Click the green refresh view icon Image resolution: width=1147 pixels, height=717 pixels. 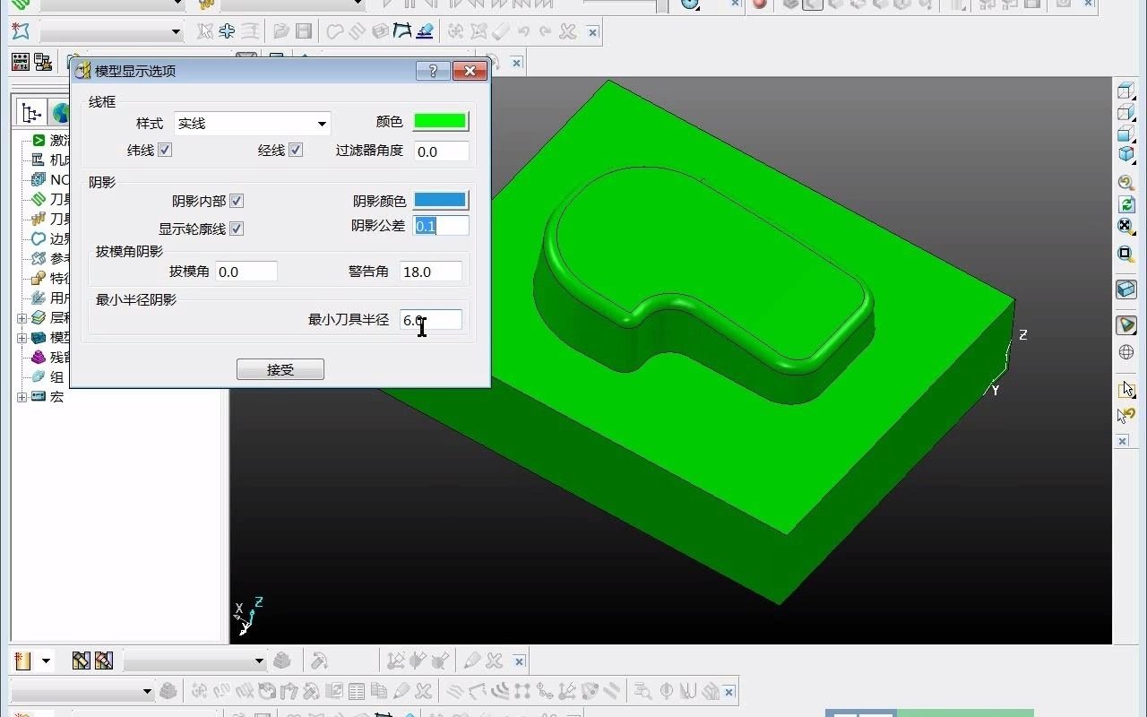pos(1126,204)
